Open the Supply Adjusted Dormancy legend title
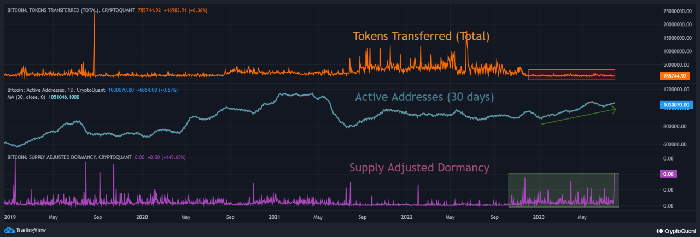 click(68, 157)
